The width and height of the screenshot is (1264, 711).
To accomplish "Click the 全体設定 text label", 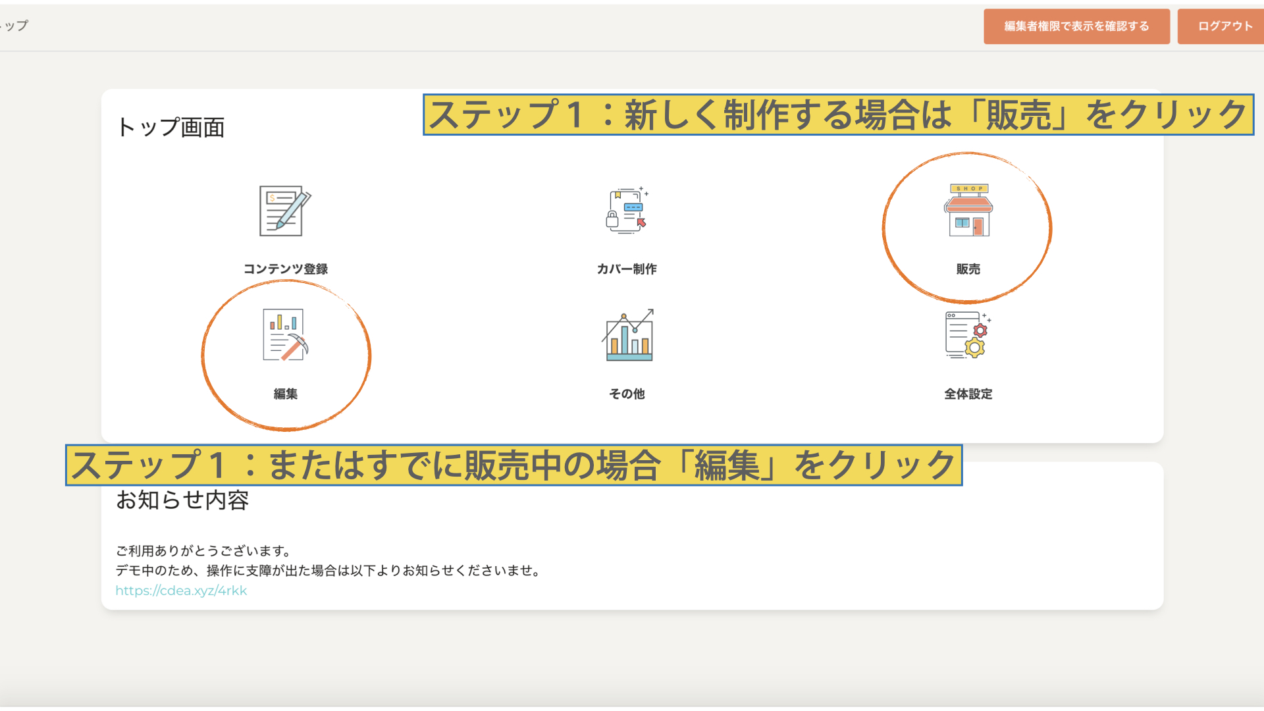I will (x=968, y=394).
